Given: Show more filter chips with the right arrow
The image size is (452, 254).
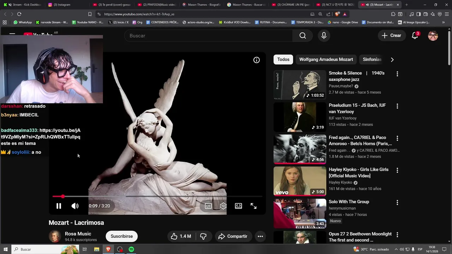Looking at the screenshot, I should click(392, 60).
